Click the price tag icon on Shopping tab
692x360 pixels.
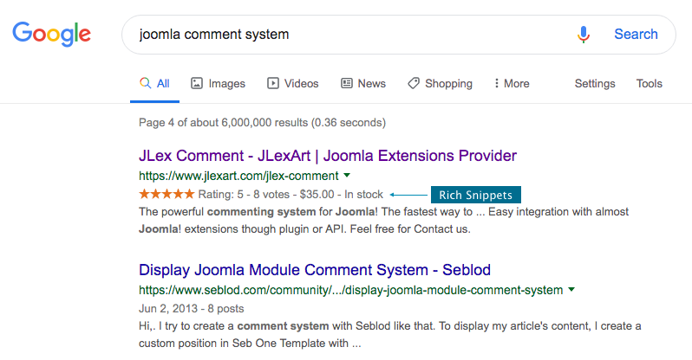click(x=414, y=83)
